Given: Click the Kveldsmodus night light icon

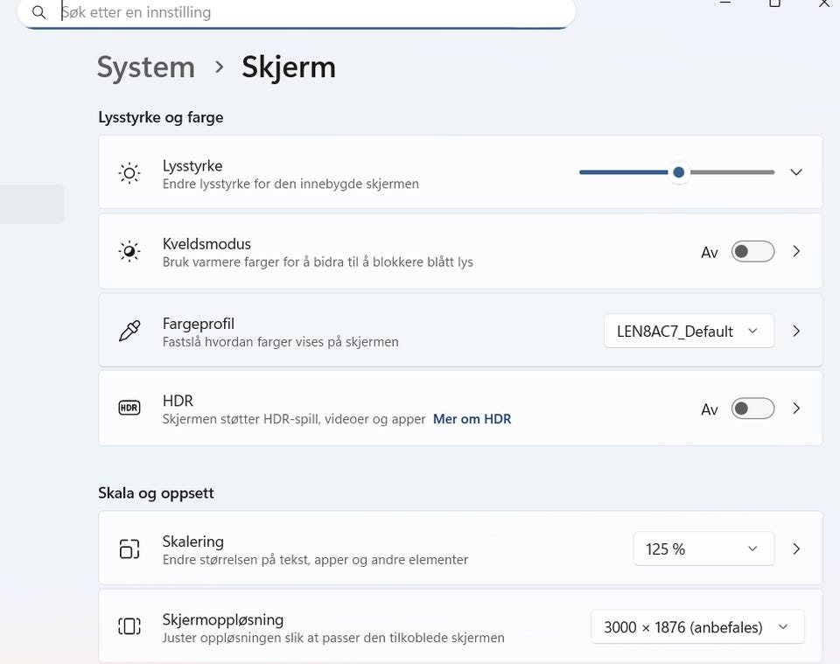Looking at the screenshot, I should point(129,251).
